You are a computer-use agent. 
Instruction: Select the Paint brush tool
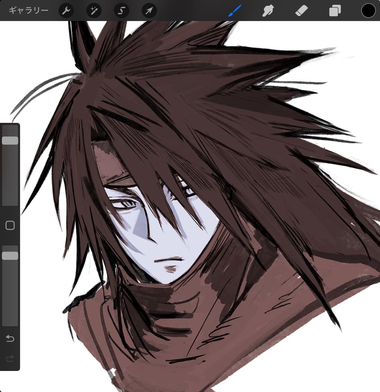[235, 11]
